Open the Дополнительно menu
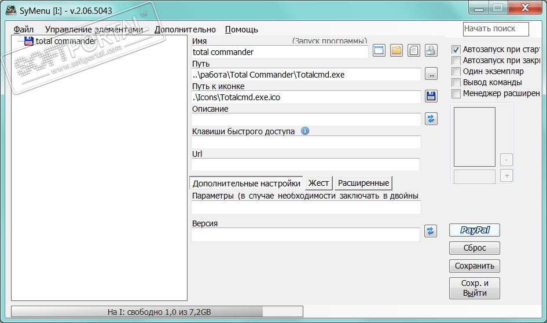This screenshot has height=323, width=547. click(185, 30)
